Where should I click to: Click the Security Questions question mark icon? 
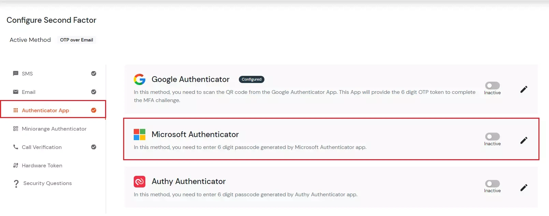pyautogui.click(x=16, y=183)
